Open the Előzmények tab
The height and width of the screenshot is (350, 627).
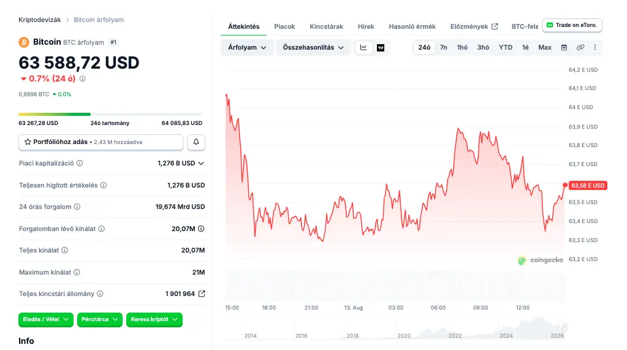pos(474,26)
